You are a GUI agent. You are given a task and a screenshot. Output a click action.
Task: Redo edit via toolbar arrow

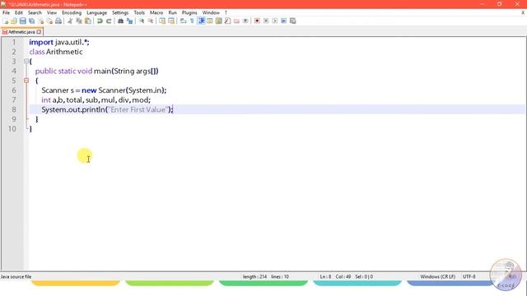(109, 21)
